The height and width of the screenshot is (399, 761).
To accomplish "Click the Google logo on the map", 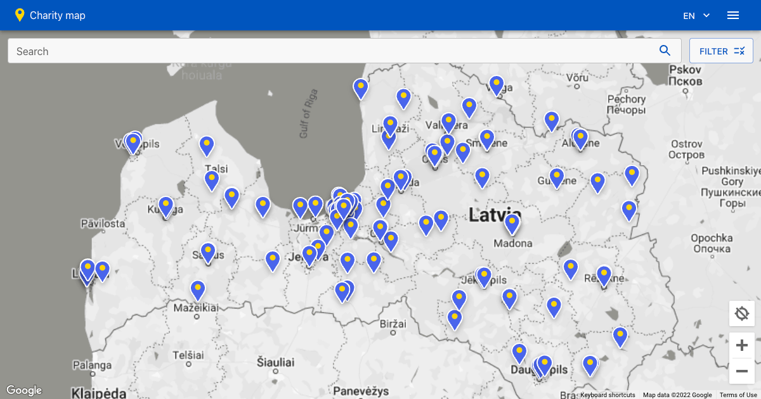I will [x=25, y=389].
